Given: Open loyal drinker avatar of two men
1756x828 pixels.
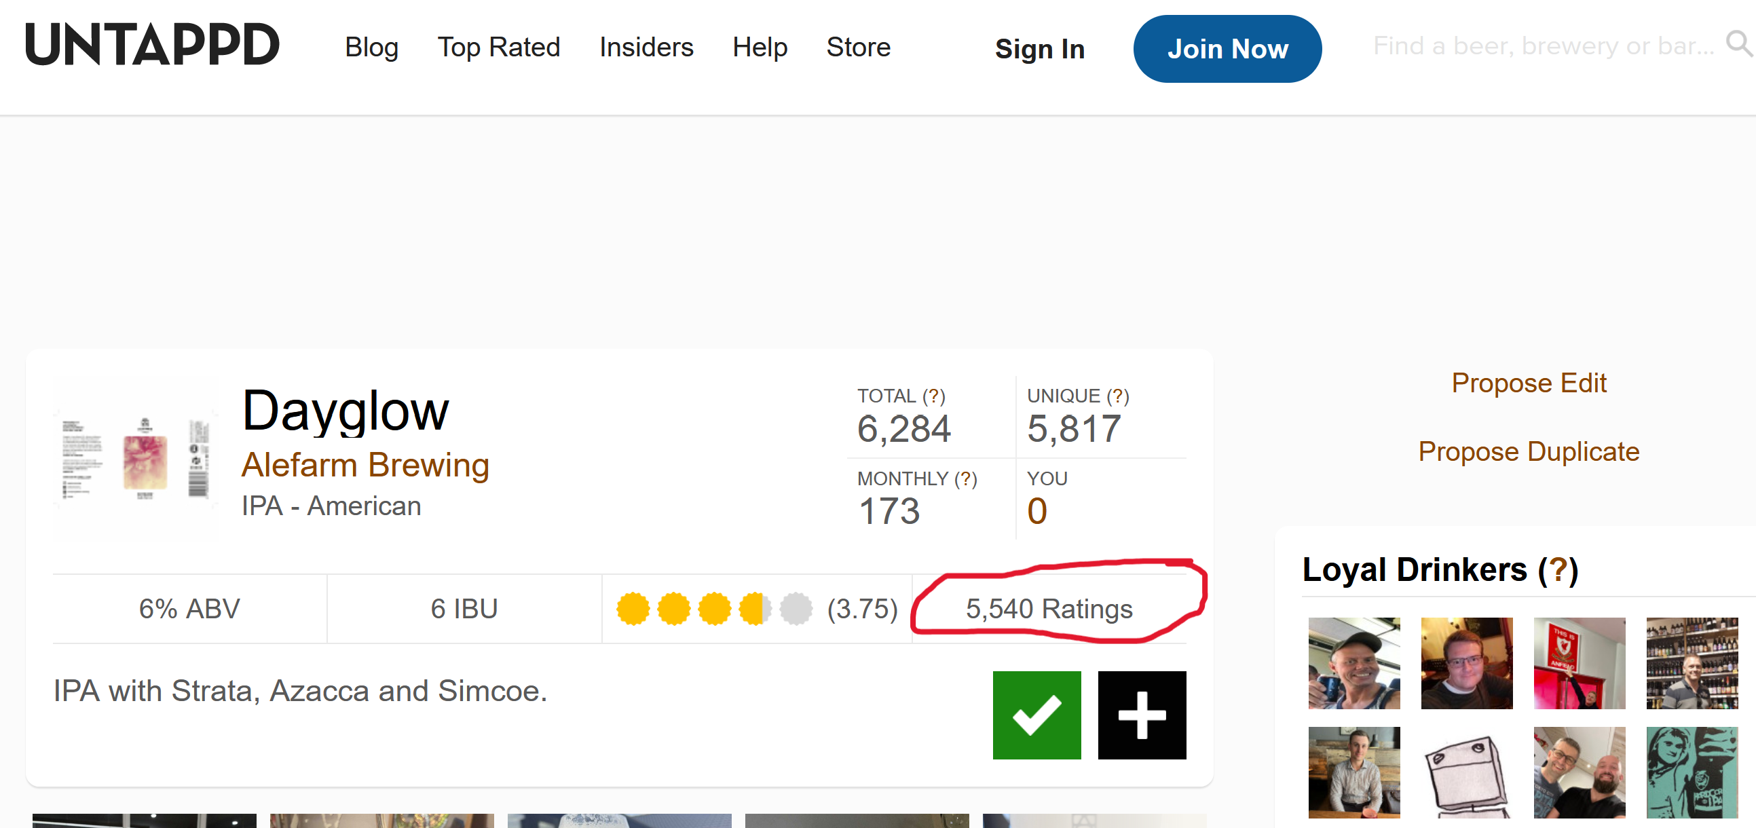Looking at the screenshot, I should (1579, 772).
